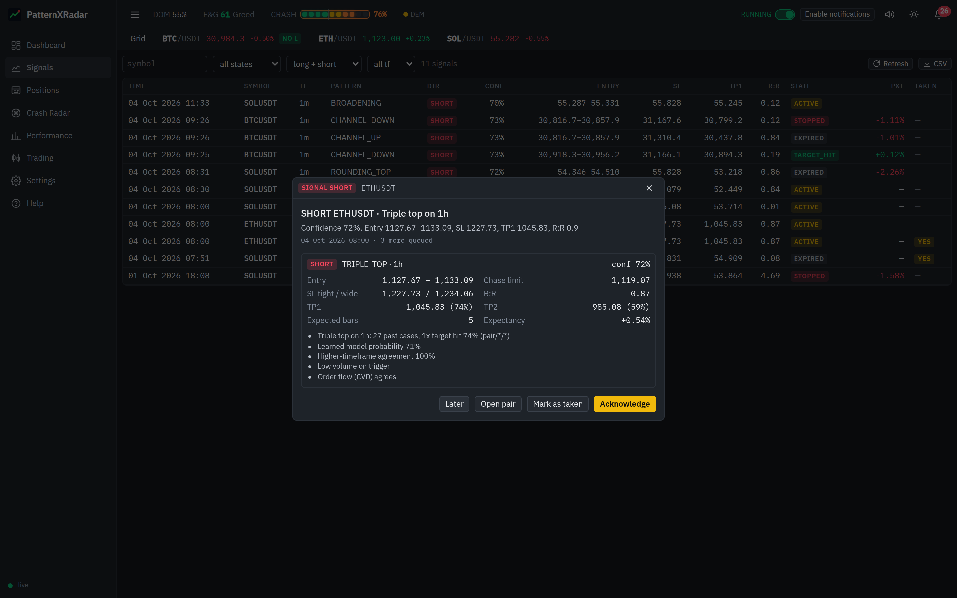957x598 pixels.
Task: Click the TIME column header
Action: [x=137, y=86]
